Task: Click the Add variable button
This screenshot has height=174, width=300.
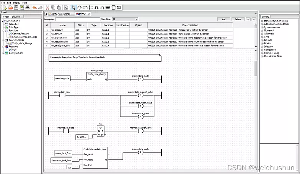Action: pyautogui.click(x=223, y=19)
